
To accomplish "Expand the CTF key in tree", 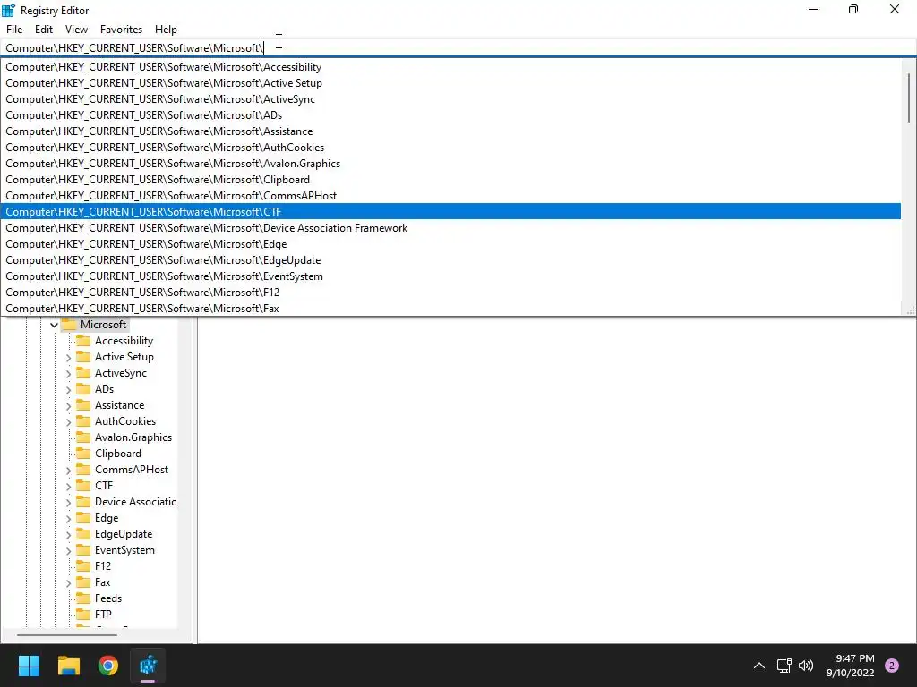I will 68,486.
